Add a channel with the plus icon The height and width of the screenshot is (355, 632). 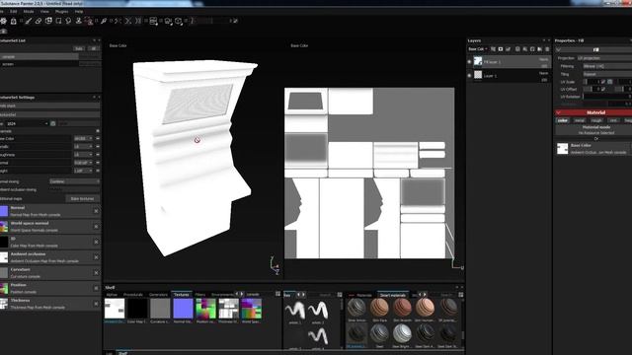(x=98, y=131)
